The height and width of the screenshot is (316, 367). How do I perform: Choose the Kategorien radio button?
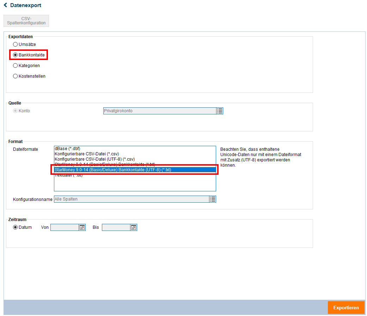coord(15,66)
